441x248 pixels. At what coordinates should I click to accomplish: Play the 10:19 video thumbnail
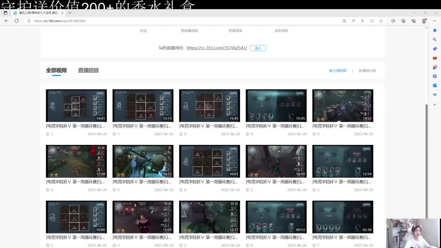pyautogui.click(x=276, y=161)
